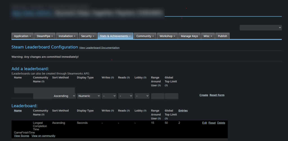Image resolution: width=288 pixels, height=141 pixels.
Task: Select the global top limit value 50
Action: [x=166, y=123]
